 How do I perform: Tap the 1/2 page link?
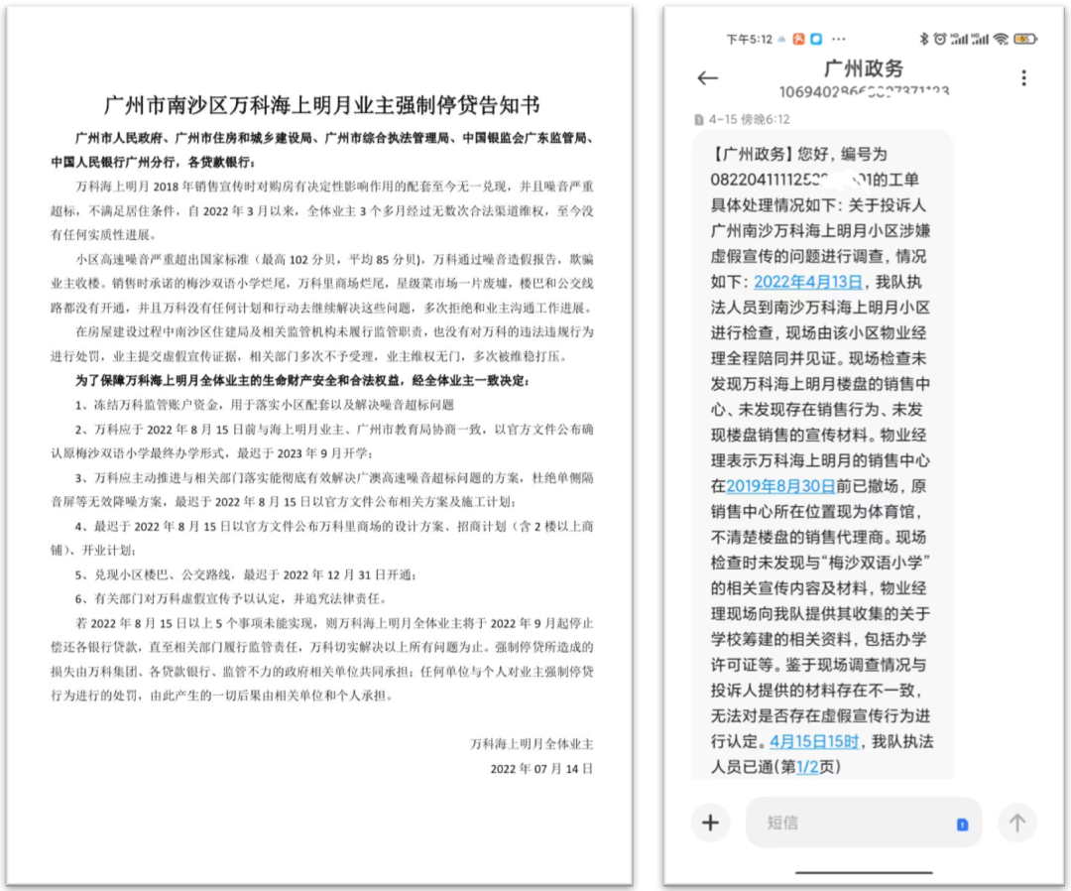[x=807, y=767]
